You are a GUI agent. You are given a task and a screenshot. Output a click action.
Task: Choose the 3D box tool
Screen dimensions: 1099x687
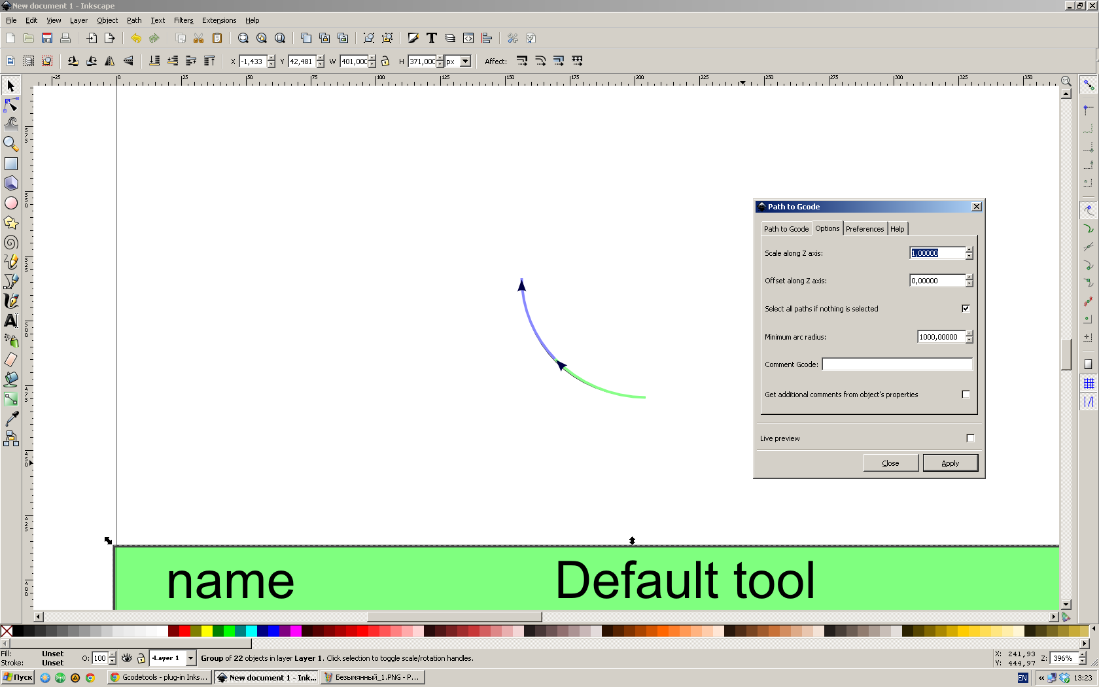(11, 183)
